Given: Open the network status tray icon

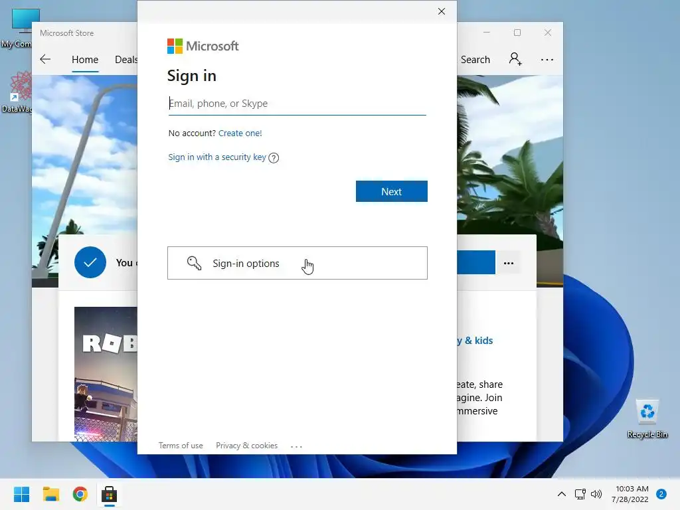Looking at the screenshot, I should pos(580,494).
